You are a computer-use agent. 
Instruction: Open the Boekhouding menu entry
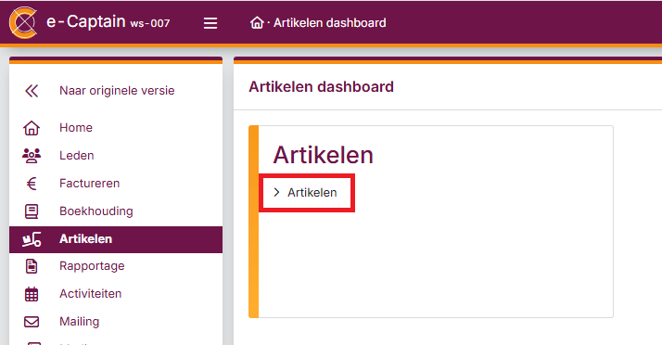click(96, 211)
